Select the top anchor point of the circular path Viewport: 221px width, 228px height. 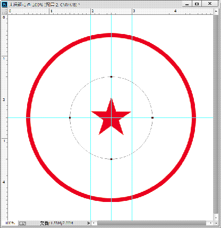[x=111, y=77]
